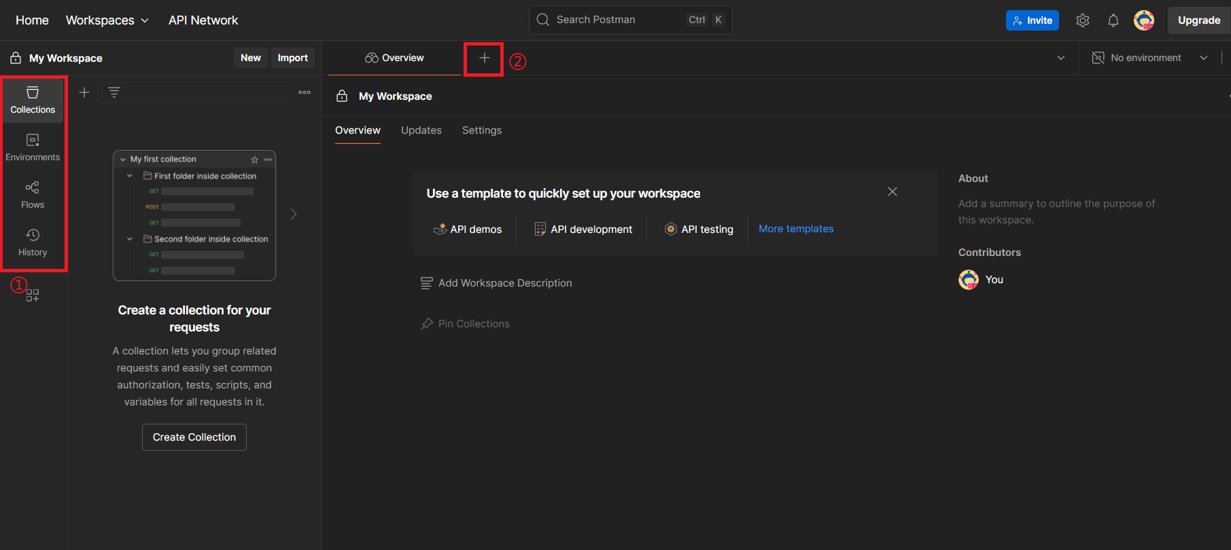The width and height of the screenshot is (1231, 550).
Task: Switch to the Settings tab
Action: coord(482,130)
